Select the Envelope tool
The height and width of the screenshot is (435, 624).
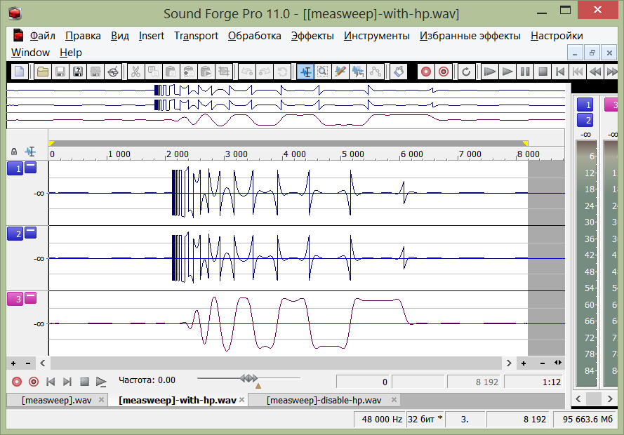click(376, 72)
